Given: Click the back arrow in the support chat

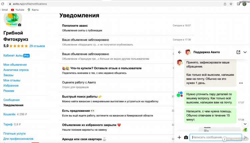Looking at the screenshot, I should 180,52.
